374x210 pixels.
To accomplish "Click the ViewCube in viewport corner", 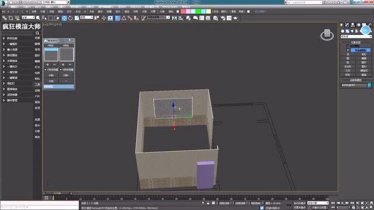I will (327, 35).
